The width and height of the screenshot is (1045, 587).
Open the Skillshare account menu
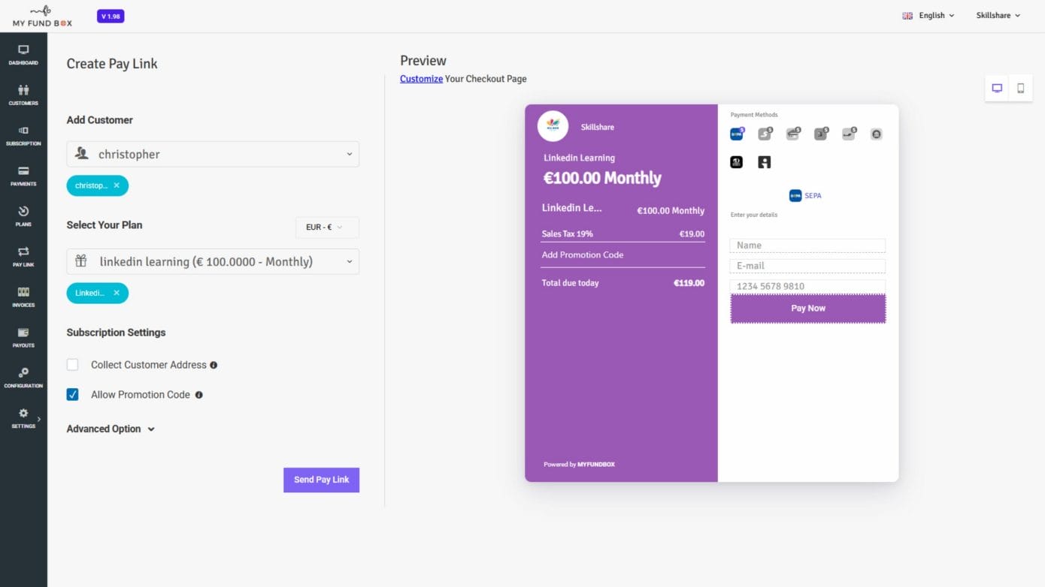point(998,15)
